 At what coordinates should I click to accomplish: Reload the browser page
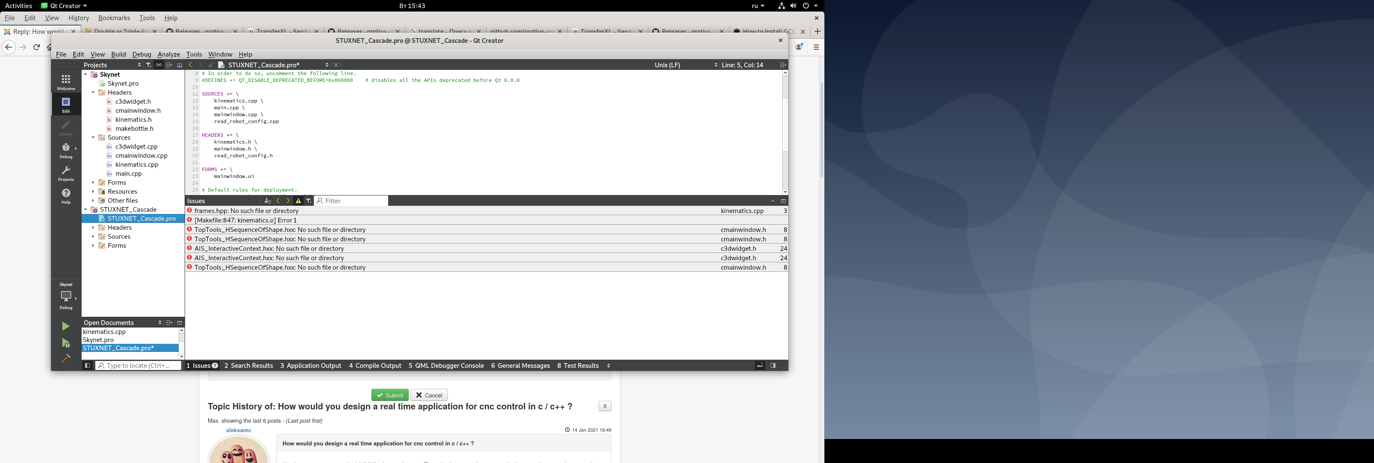[37, 48]
